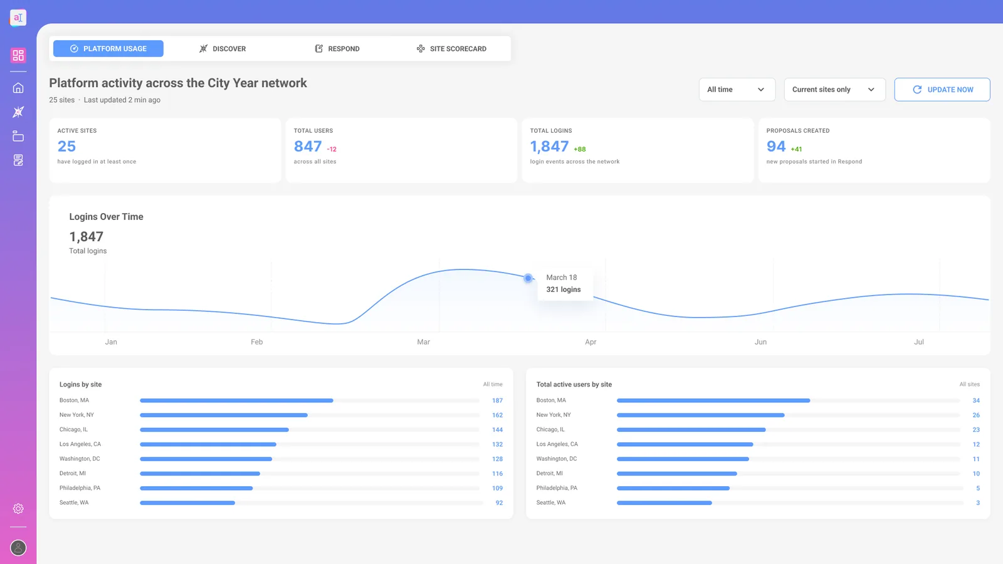Click New York, NY in Logins by site
Viewport: 1003px width, 564px height.
[x=76, y=415]
